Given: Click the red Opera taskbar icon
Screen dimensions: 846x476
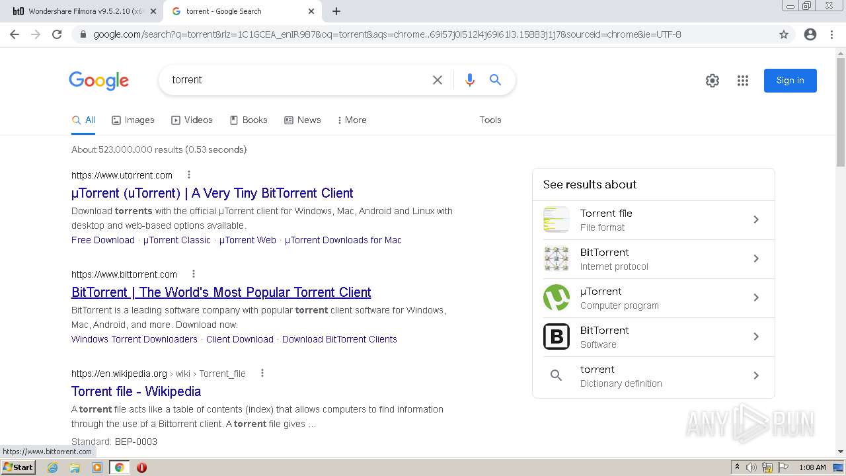Looking at the screenshot, I should (x=141, y=467).
